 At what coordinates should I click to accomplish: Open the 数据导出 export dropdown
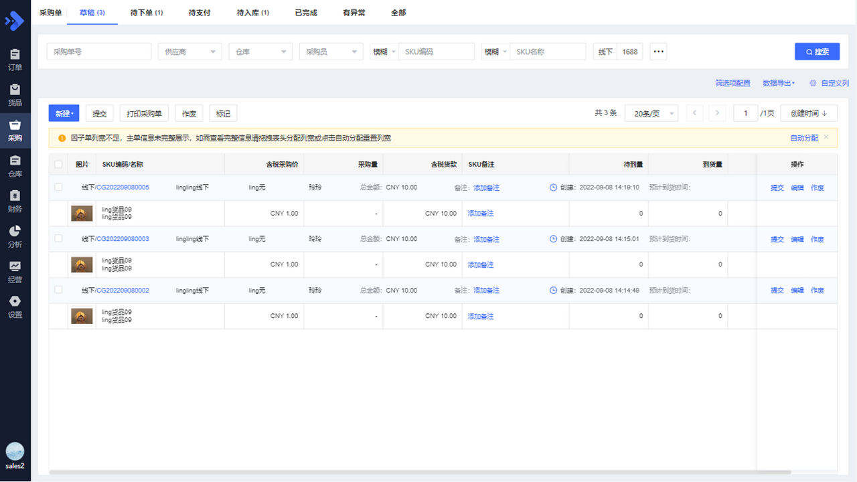coord(779,83)
